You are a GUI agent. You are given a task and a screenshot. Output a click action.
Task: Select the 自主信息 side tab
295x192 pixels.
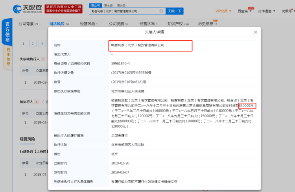(8, 57)
